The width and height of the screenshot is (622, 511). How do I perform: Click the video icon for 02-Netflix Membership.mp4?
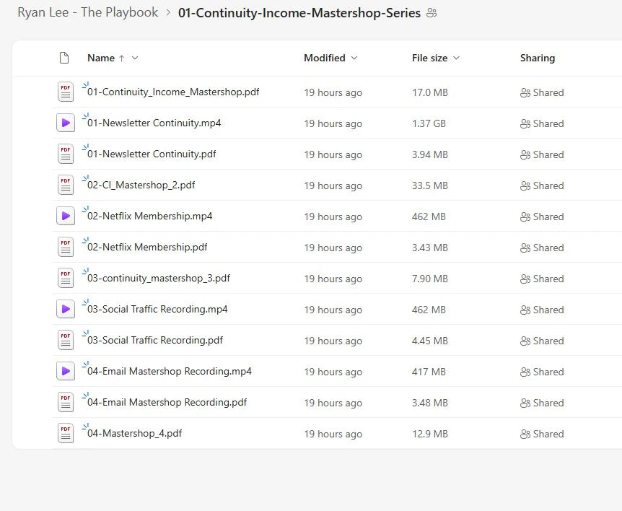point(66,217)
